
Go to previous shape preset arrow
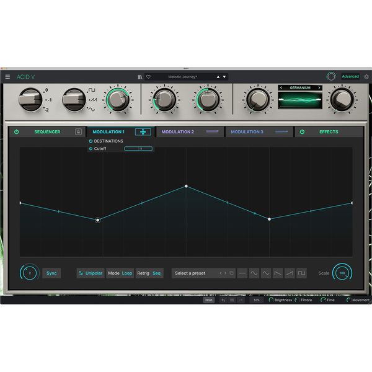click(221, 273)
